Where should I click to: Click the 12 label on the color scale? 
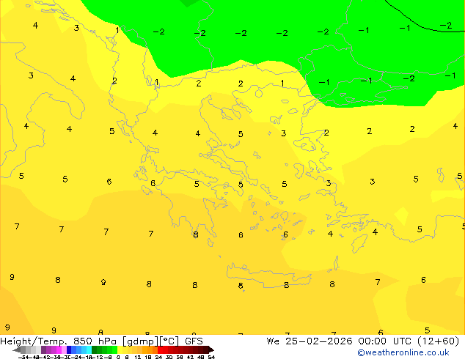click(138, 357)
